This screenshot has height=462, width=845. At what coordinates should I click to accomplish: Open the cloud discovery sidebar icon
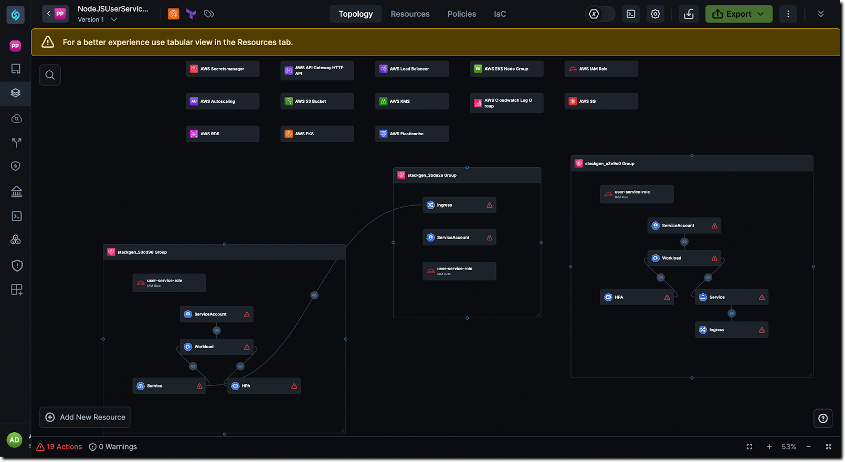pos(16,119)
